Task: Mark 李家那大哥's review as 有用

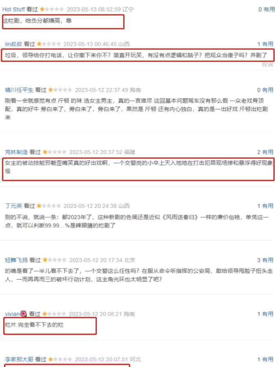Action: pyautogui.click(x=268, y=359)
